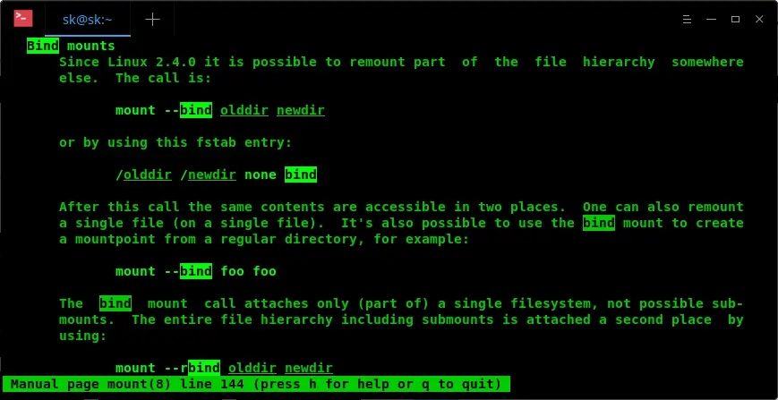
Task: Click the red terminal app icon
Action: point(23,19)
